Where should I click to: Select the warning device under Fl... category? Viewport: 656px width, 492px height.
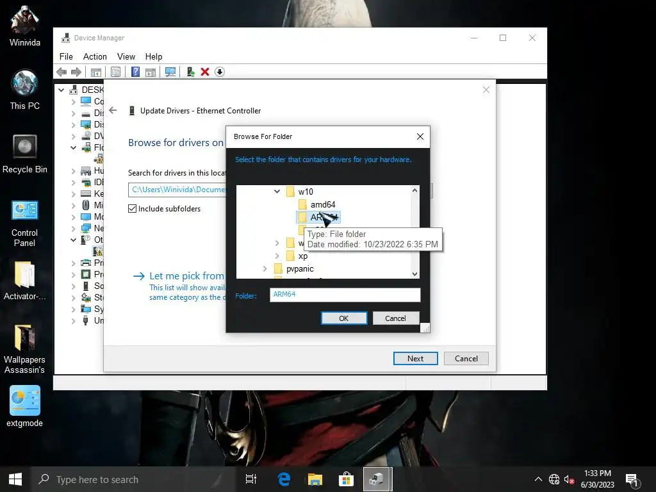(x=99, y=160)
